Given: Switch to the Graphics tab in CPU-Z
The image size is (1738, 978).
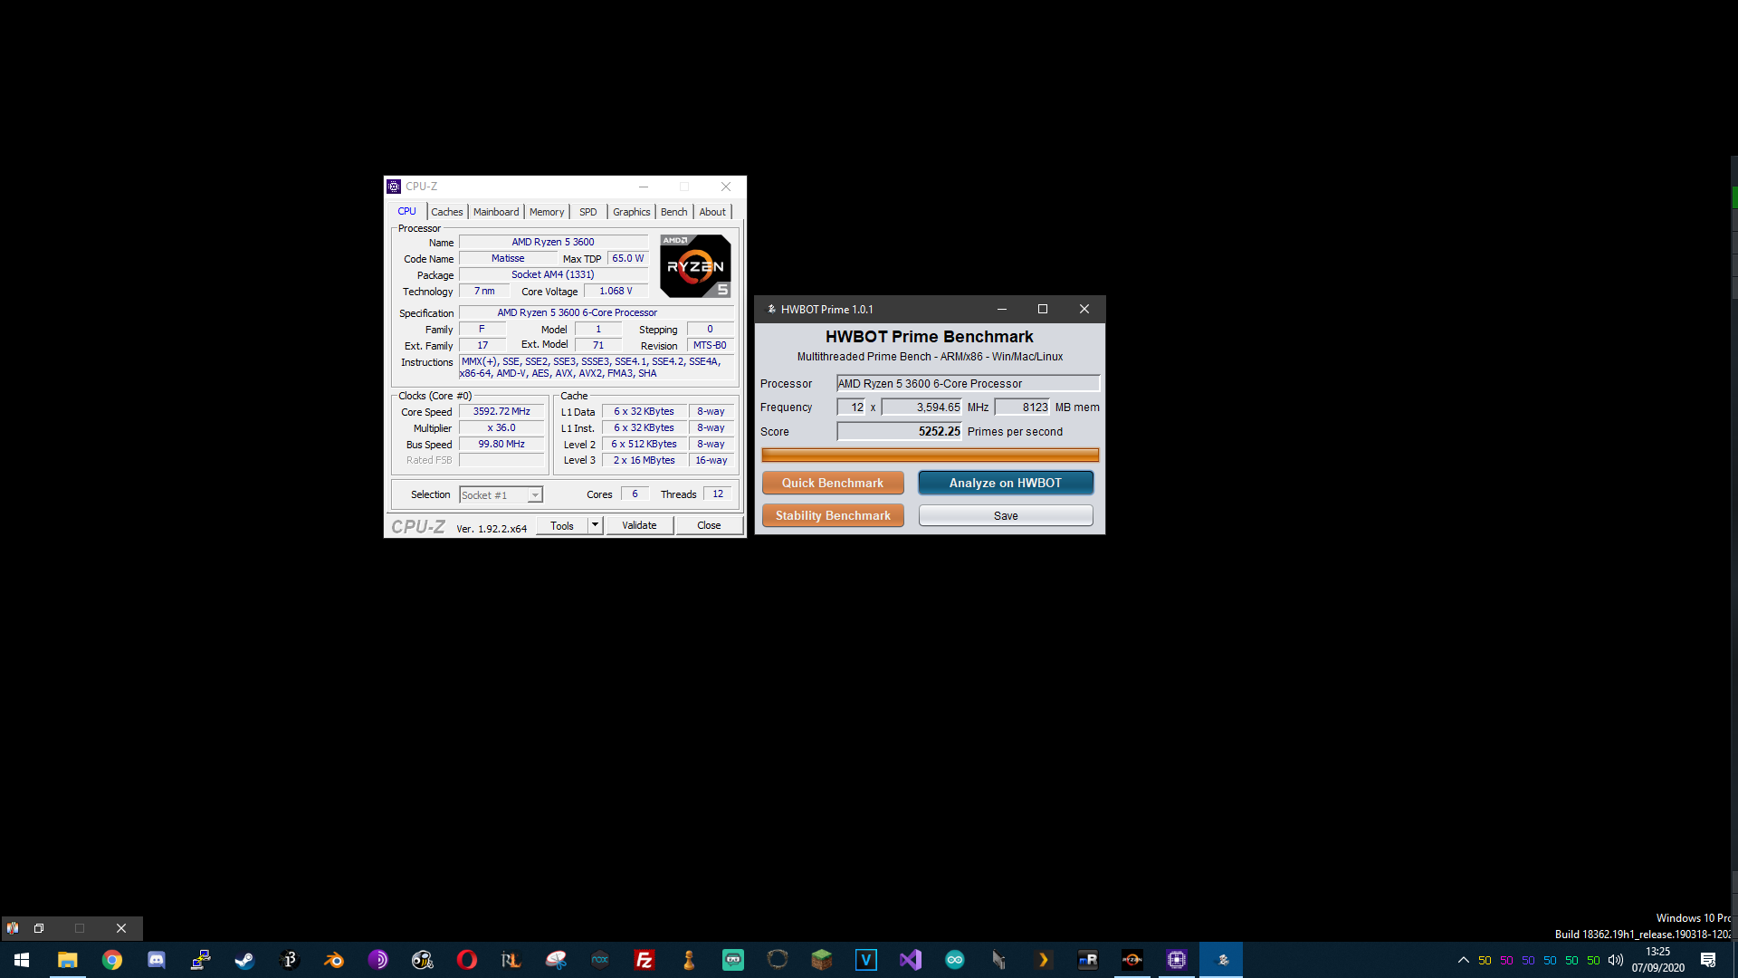Looking at the screenshot, I should coord(631,212).
